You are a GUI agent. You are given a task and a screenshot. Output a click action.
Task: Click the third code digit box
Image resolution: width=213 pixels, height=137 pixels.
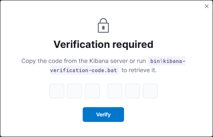coord(92,91)
